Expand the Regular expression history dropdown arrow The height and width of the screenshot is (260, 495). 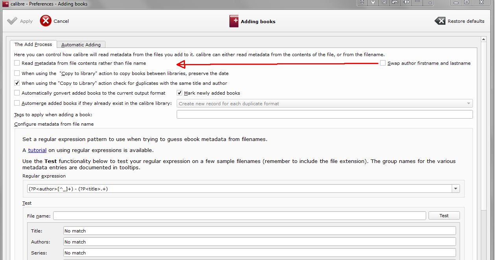click(x=456, y=189)
